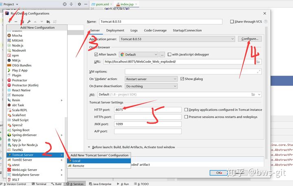Select the npm configuration icon
Image resolution: width=293 pixels, height=186 pixels.
9,55
